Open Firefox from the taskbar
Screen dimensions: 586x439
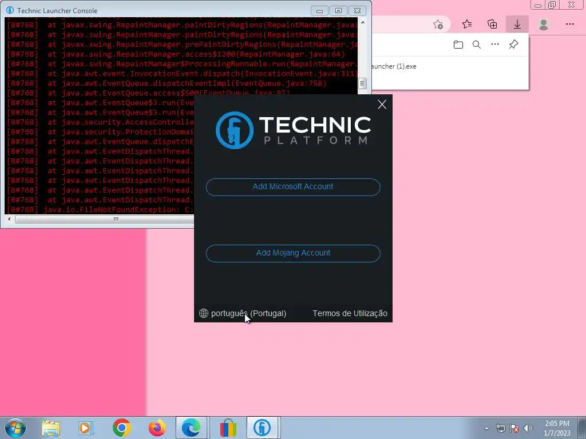[157, 428]
